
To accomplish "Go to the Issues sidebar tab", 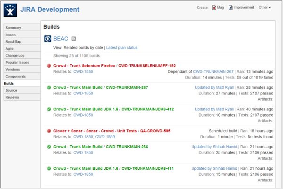I will [22, 34].
